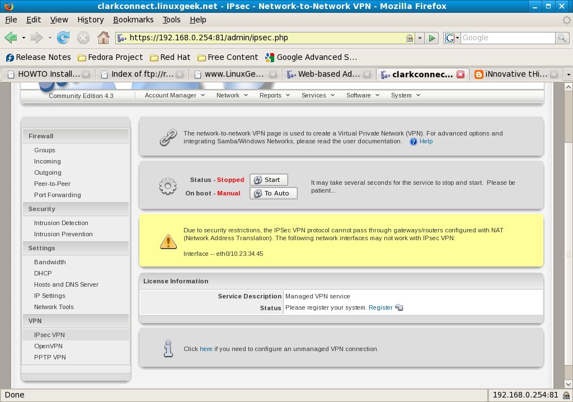Click the padlock icon in status bar

coord(566,395)
